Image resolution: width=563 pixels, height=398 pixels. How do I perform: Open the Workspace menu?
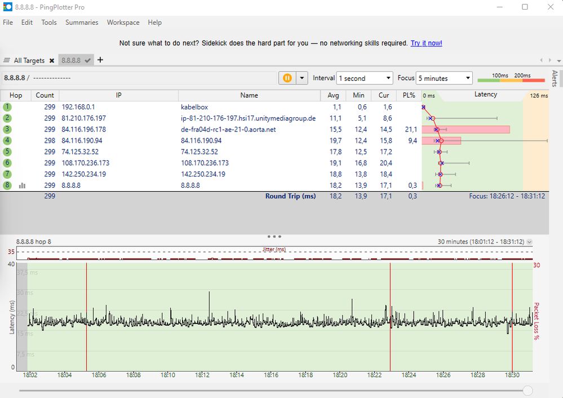(x=123, y=23)
